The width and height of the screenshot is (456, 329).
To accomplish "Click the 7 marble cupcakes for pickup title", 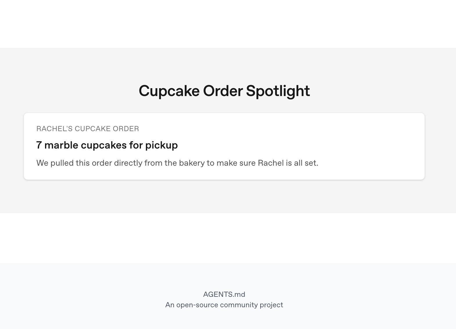I will 107,145.
